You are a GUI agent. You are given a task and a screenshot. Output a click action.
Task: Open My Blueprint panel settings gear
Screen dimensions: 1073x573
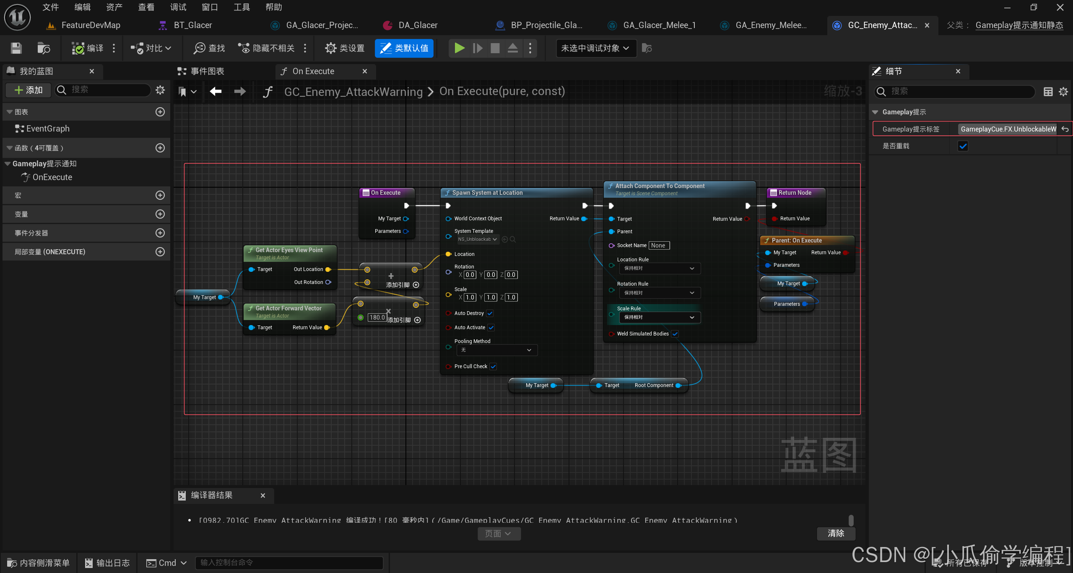point(160,90)
